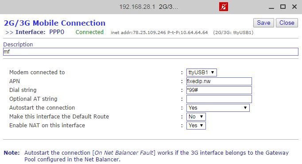This screenshot has height=164, width=302.
Task: Save the mobile connection settings
Action: point(263,23)
